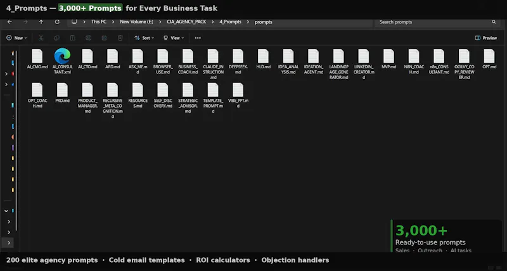
Task: Select the N8N_COACH.md file
Action: (x=414, y=61)
